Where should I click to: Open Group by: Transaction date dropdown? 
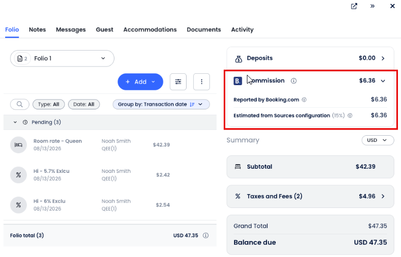pyautogui.click(x=161, y=104)
